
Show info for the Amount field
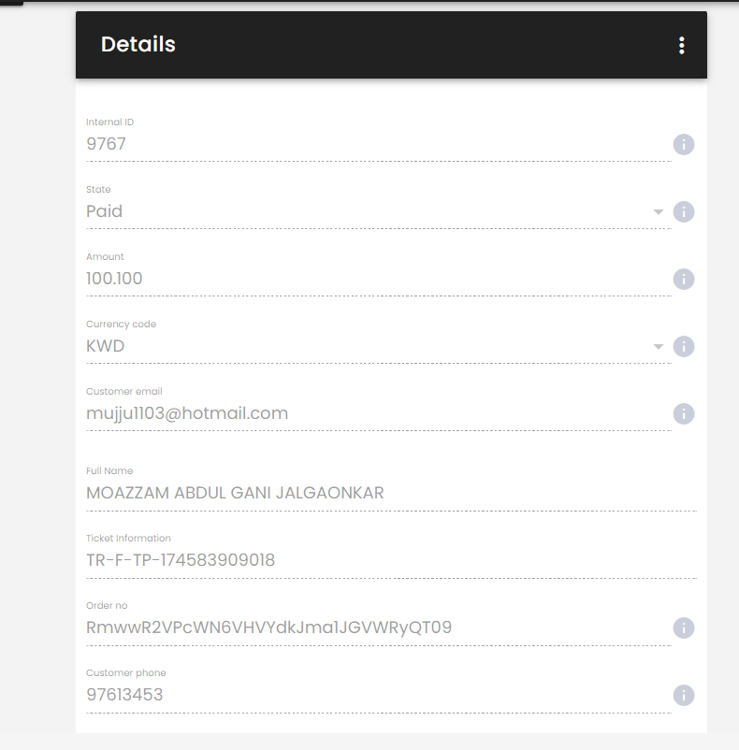point(684,280)
